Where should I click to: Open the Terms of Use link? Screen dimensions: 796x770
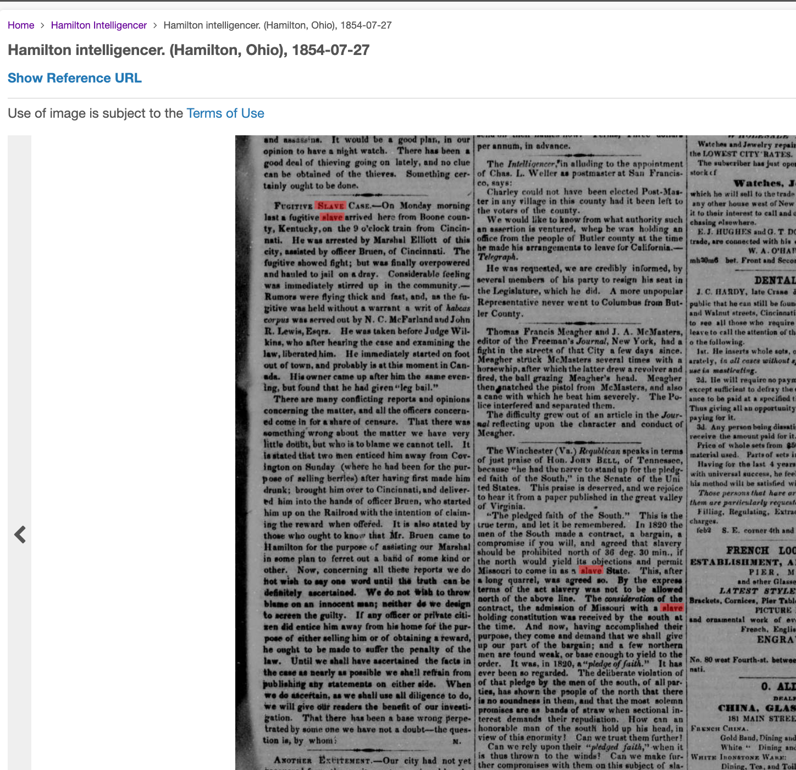[225, 113]
